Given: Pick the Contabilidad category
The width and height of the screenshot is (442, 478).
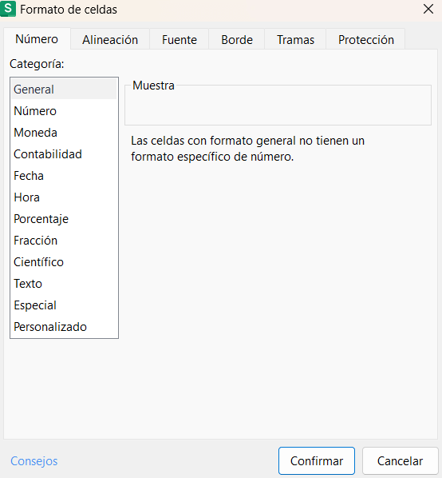Looking at the screenshot, I should (x=64, y=154).
